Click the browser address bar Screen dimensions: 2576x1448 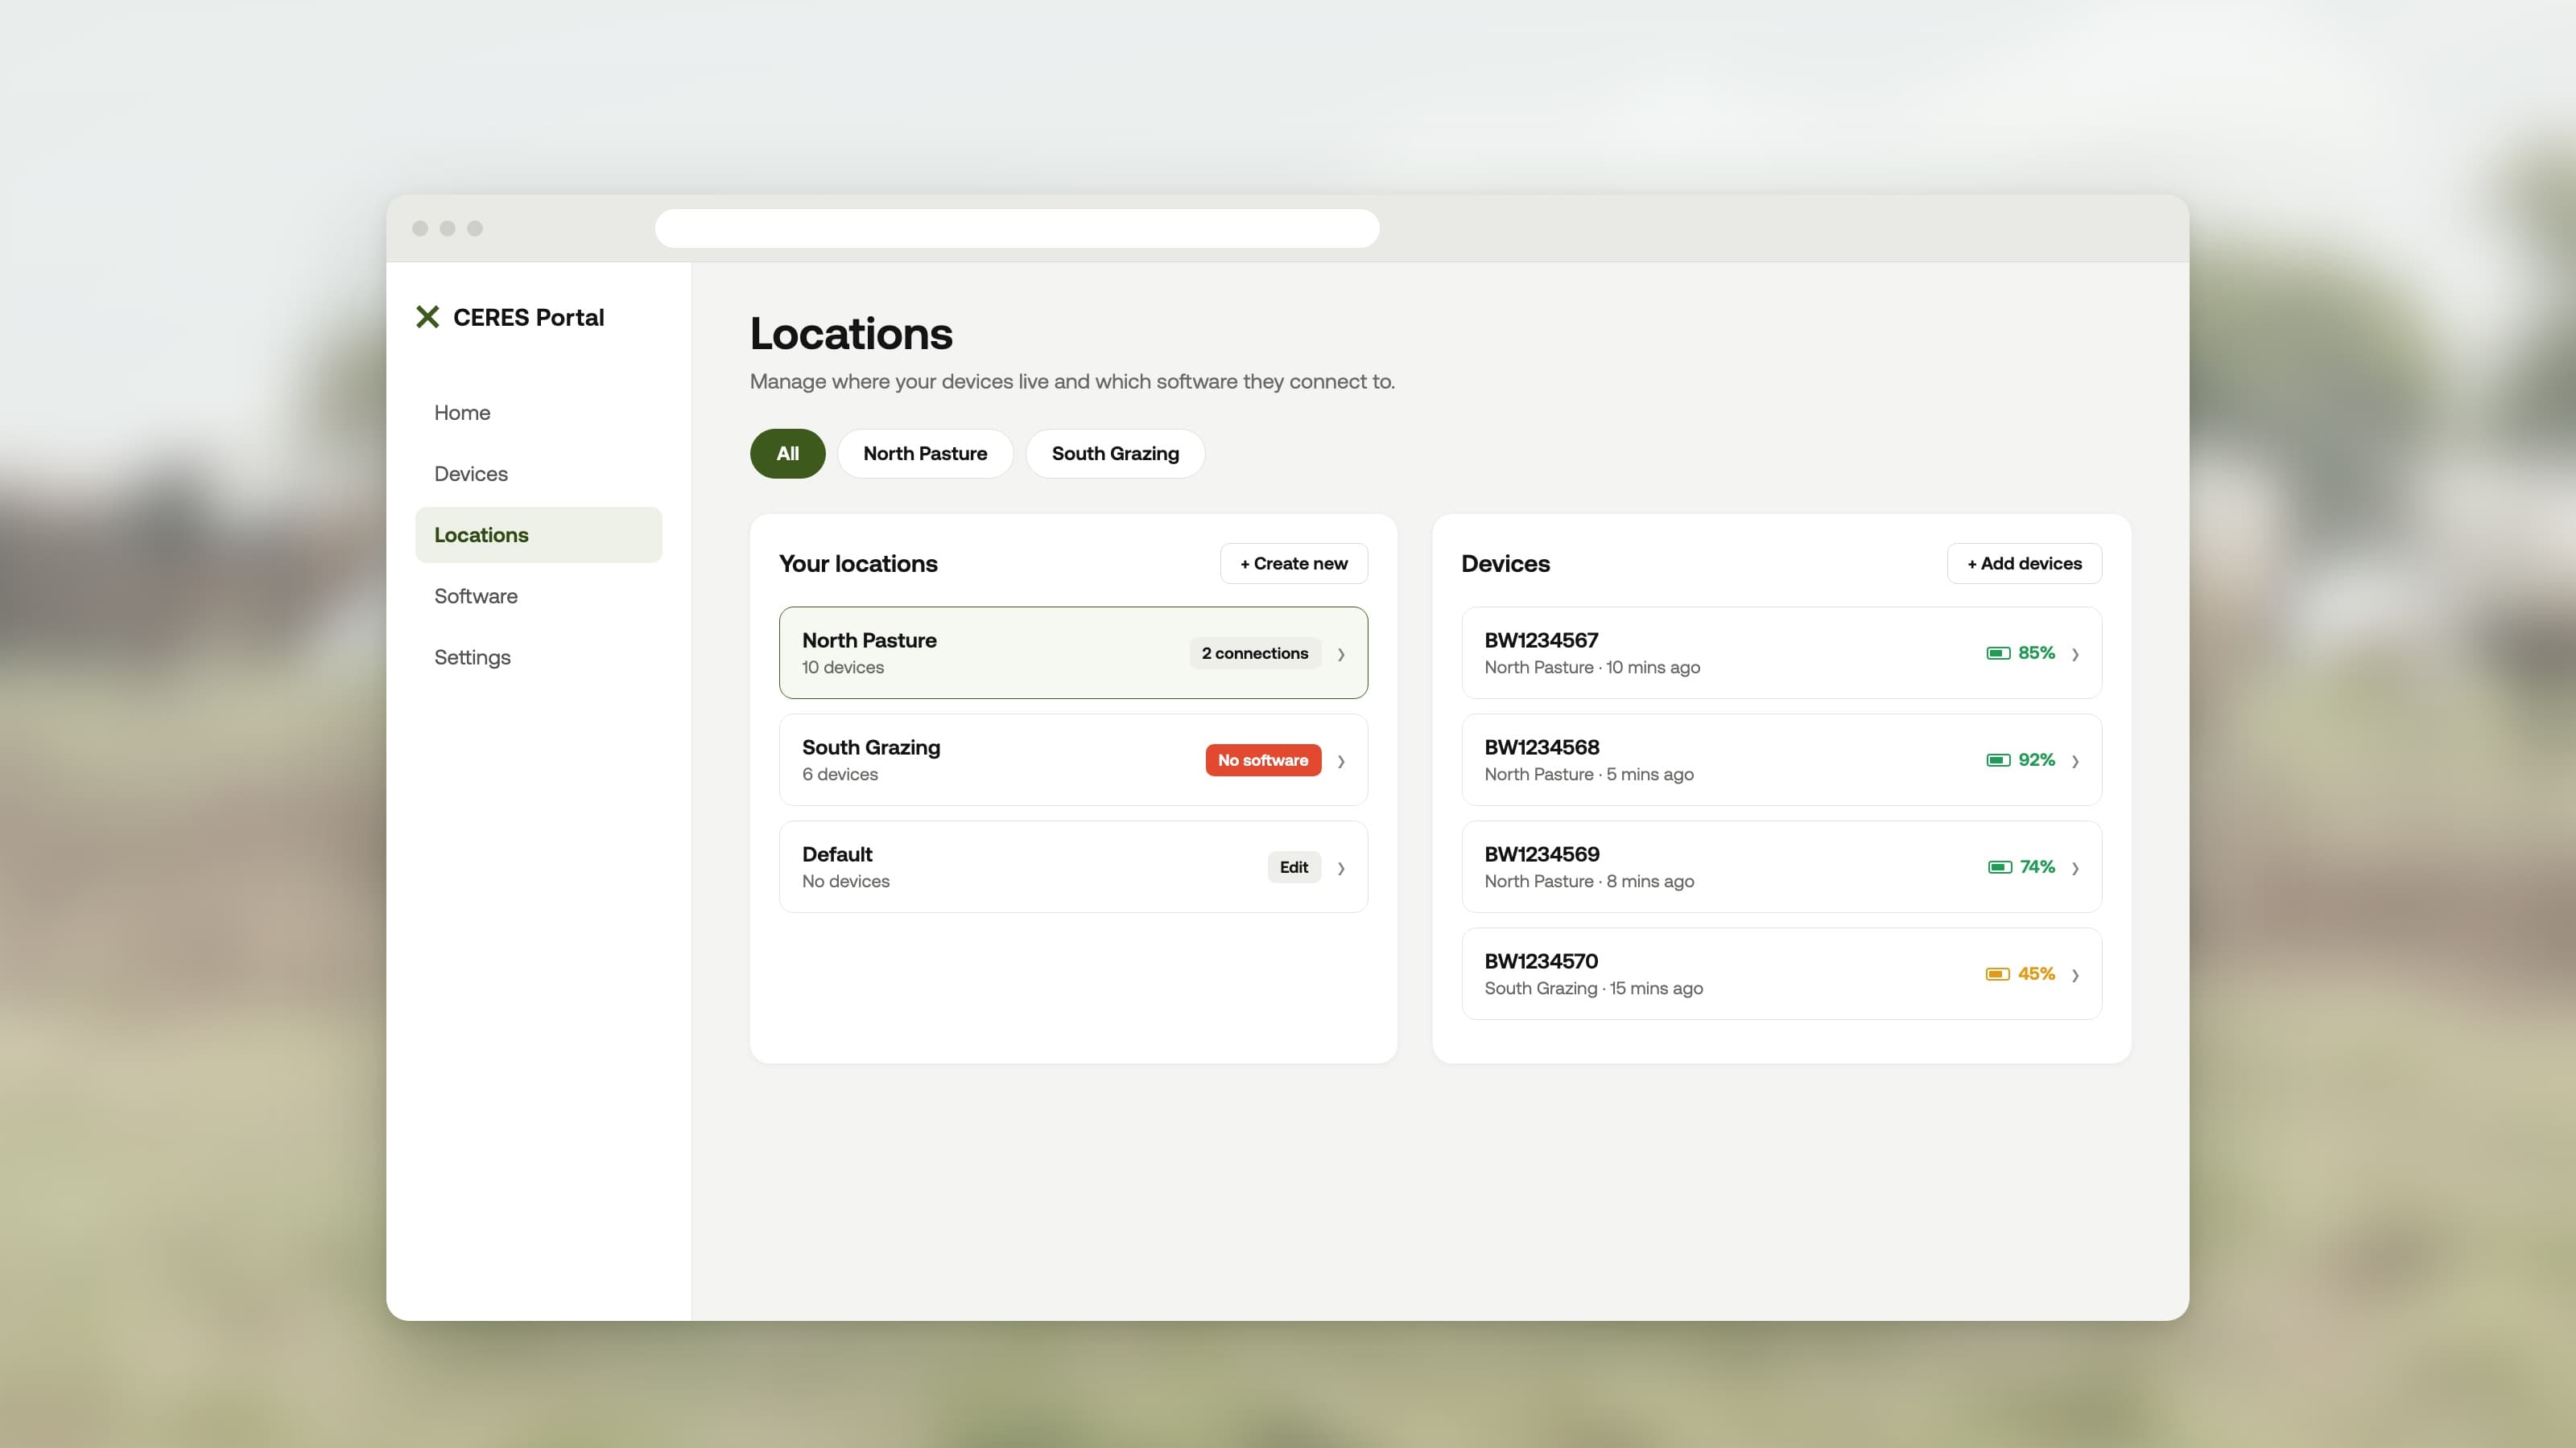point(1017,228)
